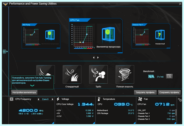Click the Chassis Fan 3 row
184x126 pixels.
(156, 119)
